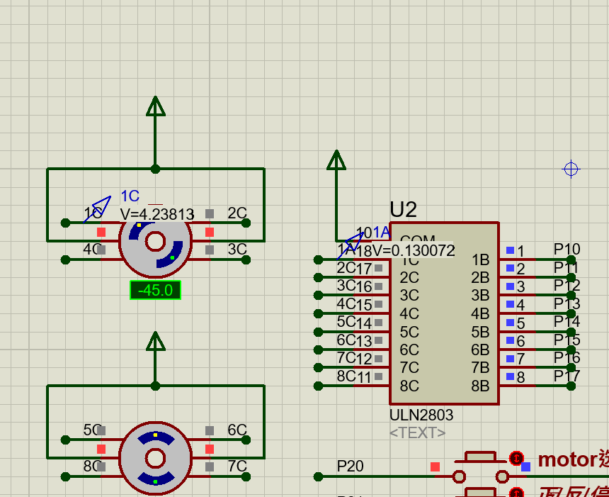Click the terminal dot at the 8C wire left of U2
Viewport: 609px width, 497px height.
(x=318, y=386)
